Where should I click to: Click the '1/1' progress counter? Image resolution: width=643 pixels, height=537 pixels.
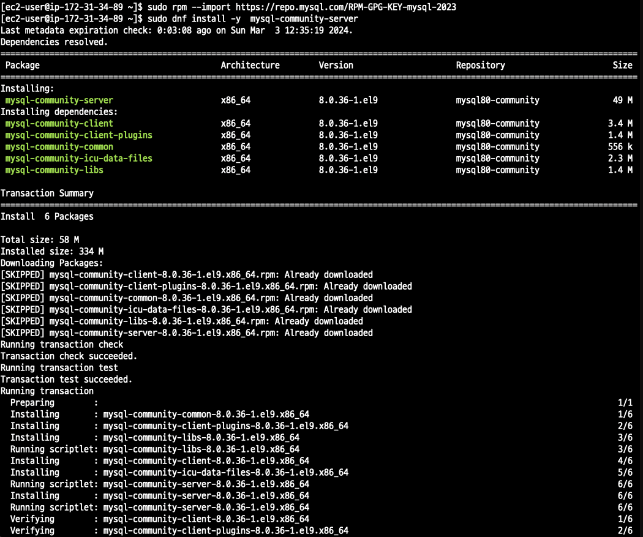coord(625,402)
